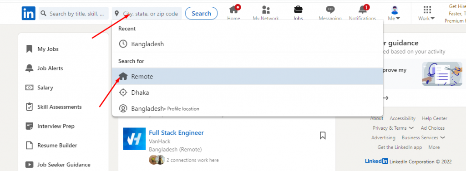Click the LinkedIn logo icon
The height and width of the screenshot is (171, 466).
pyautogui.click(x=29, y=13)
